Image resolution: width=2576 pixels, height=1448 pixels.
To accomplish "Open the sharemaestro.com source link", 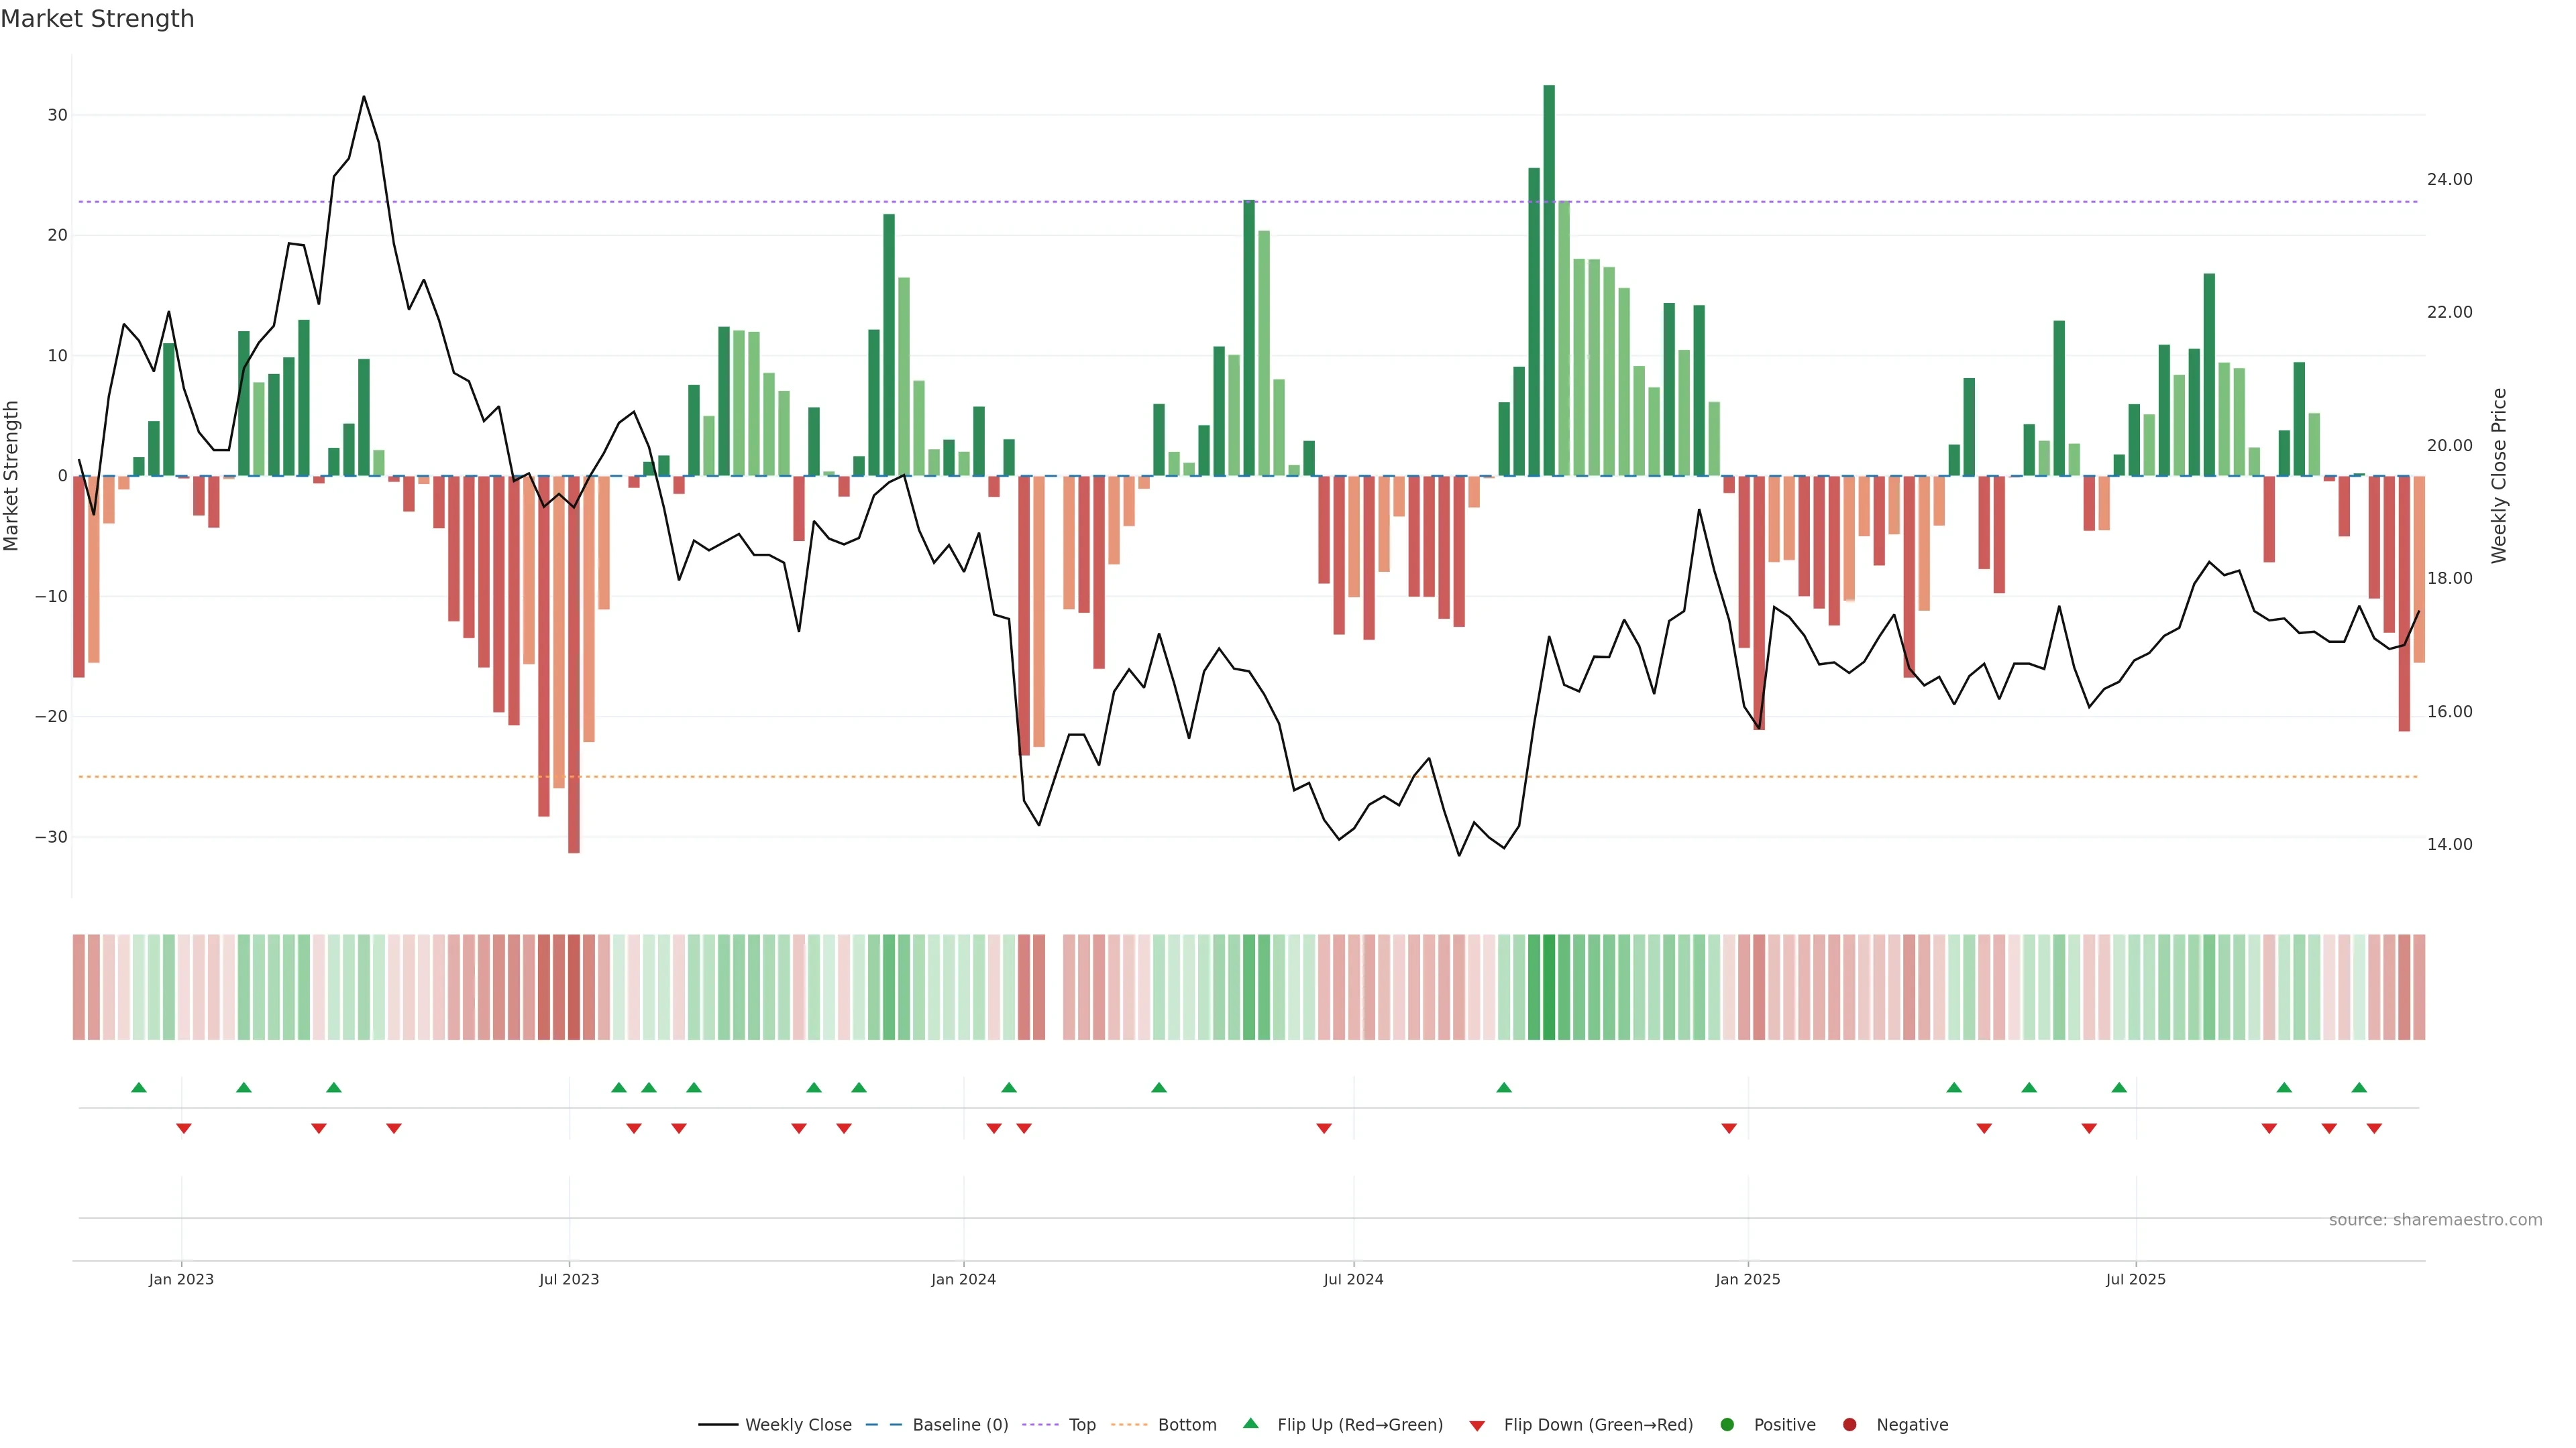I will [x=2435, y=1220].
